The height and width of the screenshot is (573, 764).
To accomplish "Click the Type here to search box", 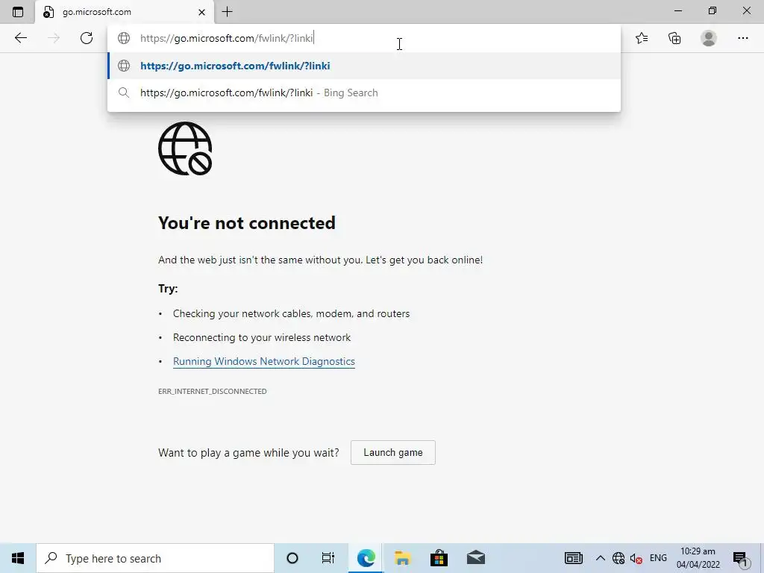I will click(x=155, y=558).
